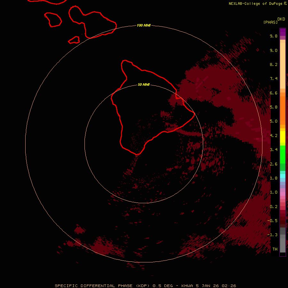Select the 0.2 scale value
The height and width of the screenshot is (288, 288).
(274, 206)
